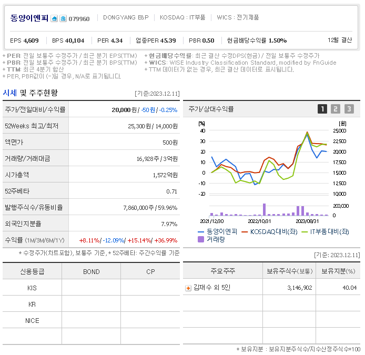365x355 pixels.
Task: Select the 52주베타 0.71 value
Action: point(171,191)
